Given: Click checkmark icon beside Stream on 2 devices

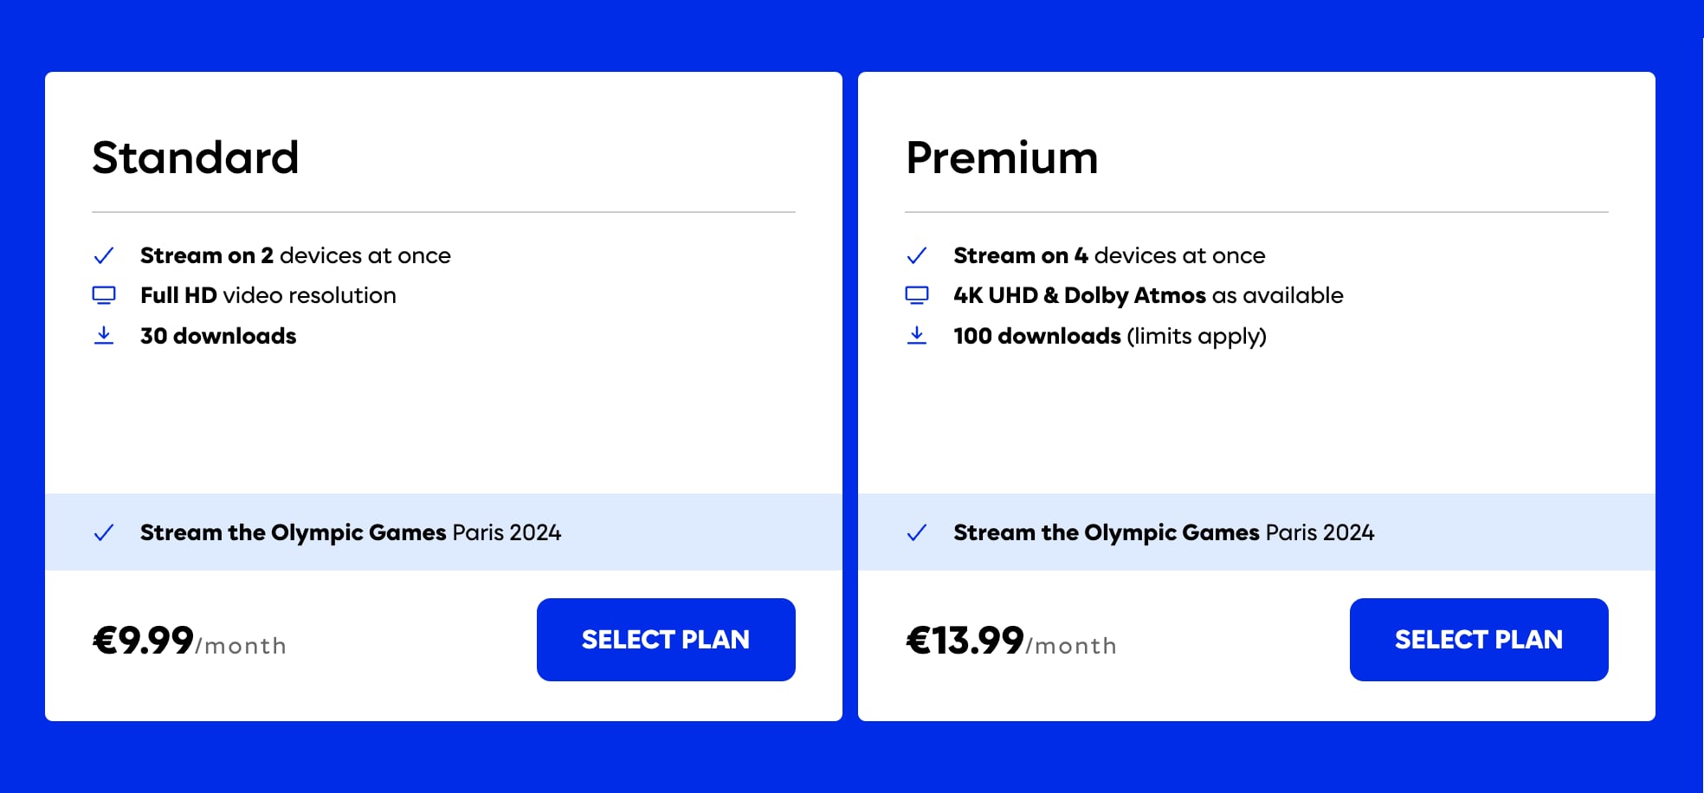Looking at the screenshot, I should [104, 255].
